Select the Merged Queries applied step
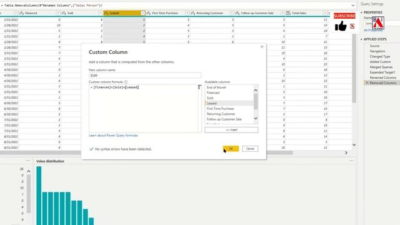Image resolution: width=400 pixels, height=225 pixels. 381,67
